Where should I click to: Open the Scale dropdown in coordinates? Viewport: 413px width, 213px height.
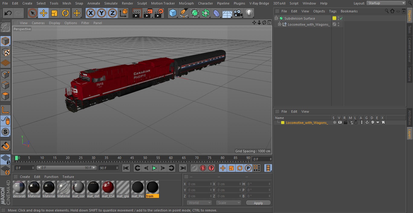[x=229, y=203]
